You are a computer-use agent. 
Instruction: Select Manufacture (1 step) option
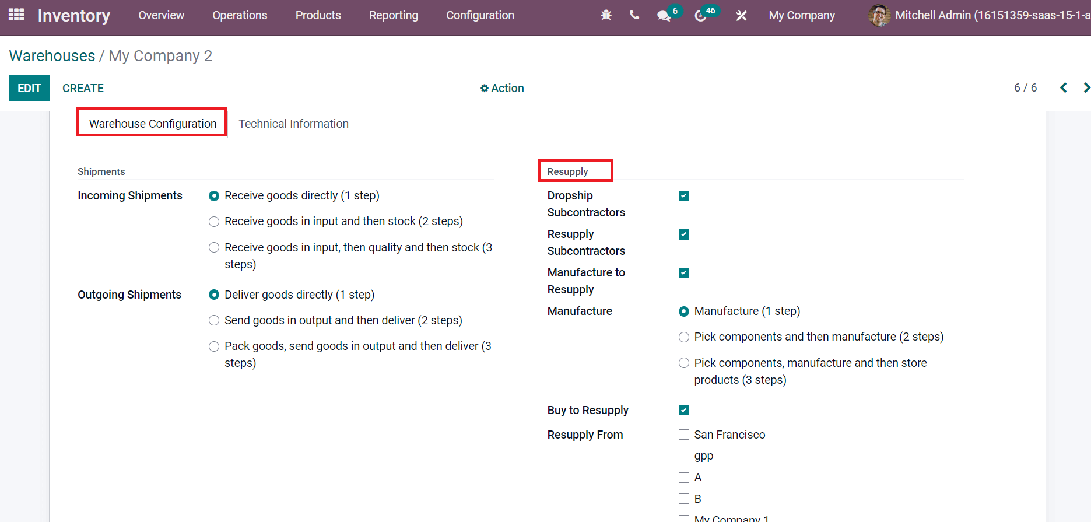coord(684,311)
